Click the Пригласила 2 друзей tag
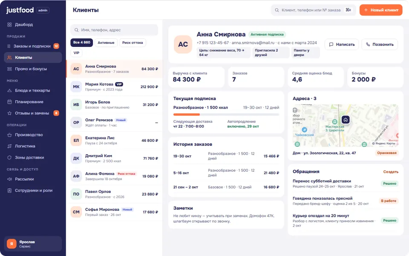409x256 pixels. point(271,53)
